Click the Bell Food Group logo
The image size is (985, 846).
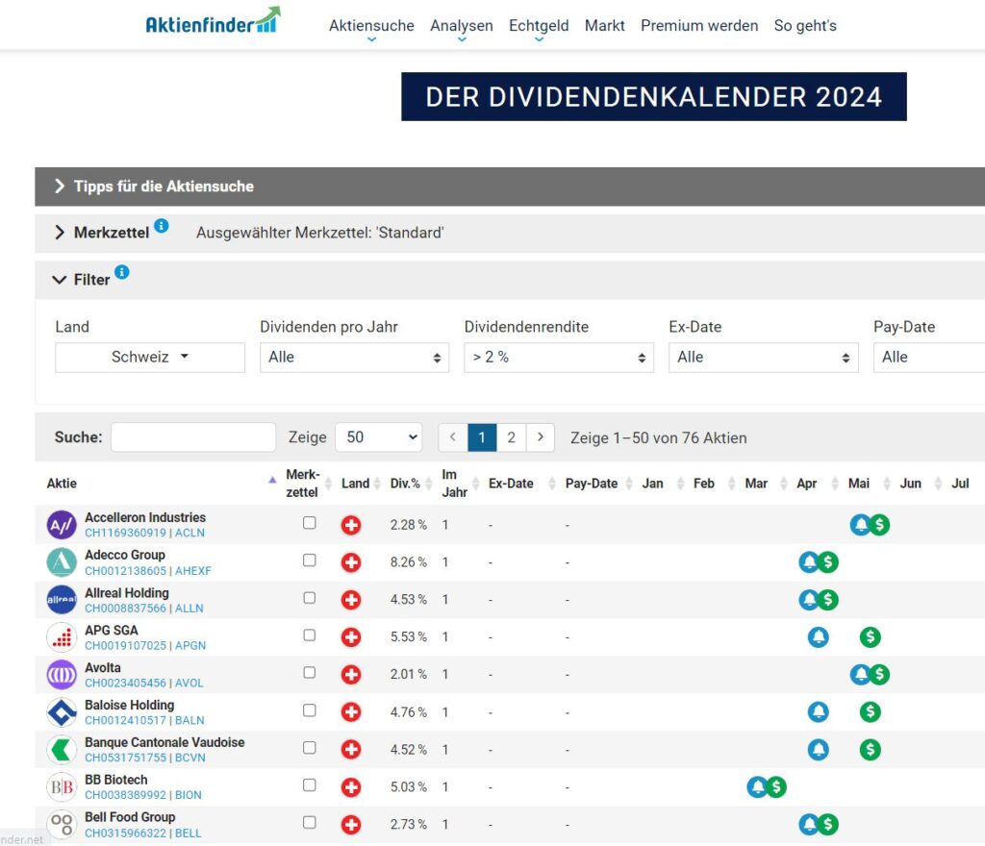coord(62,824)
